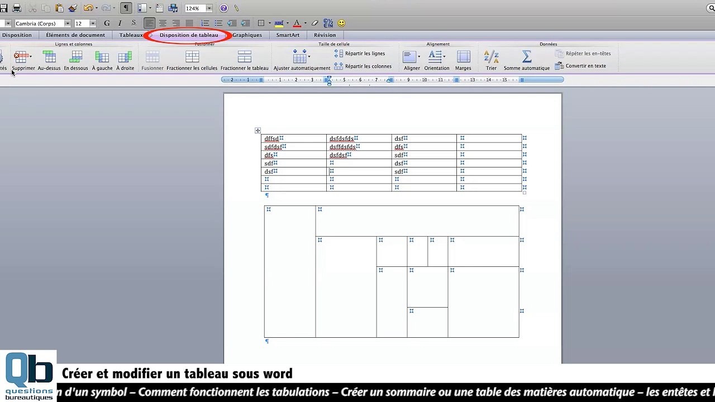Viewport: 715px width, 402px height.
Task: Click the yellow smiley face icon
Action: 341,23
